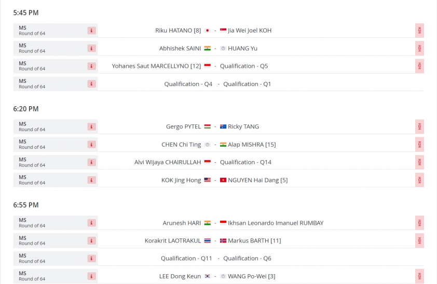Open player Alap MISHRA [15]
This screenshot has width=437, height=284.
click(252, 145)
